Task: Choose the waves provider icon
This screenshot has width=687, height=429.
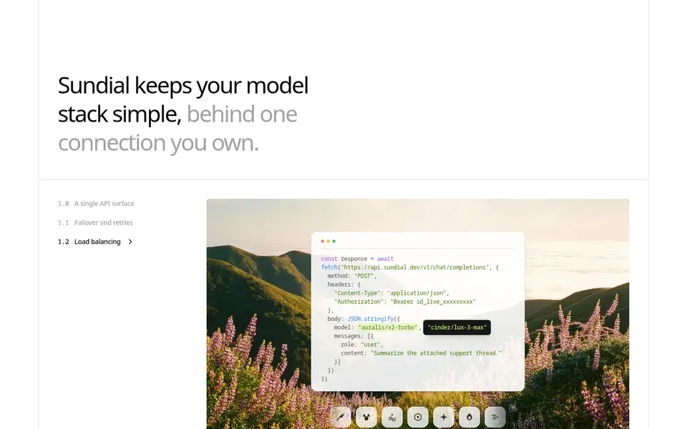Action: tap(392, 417)
